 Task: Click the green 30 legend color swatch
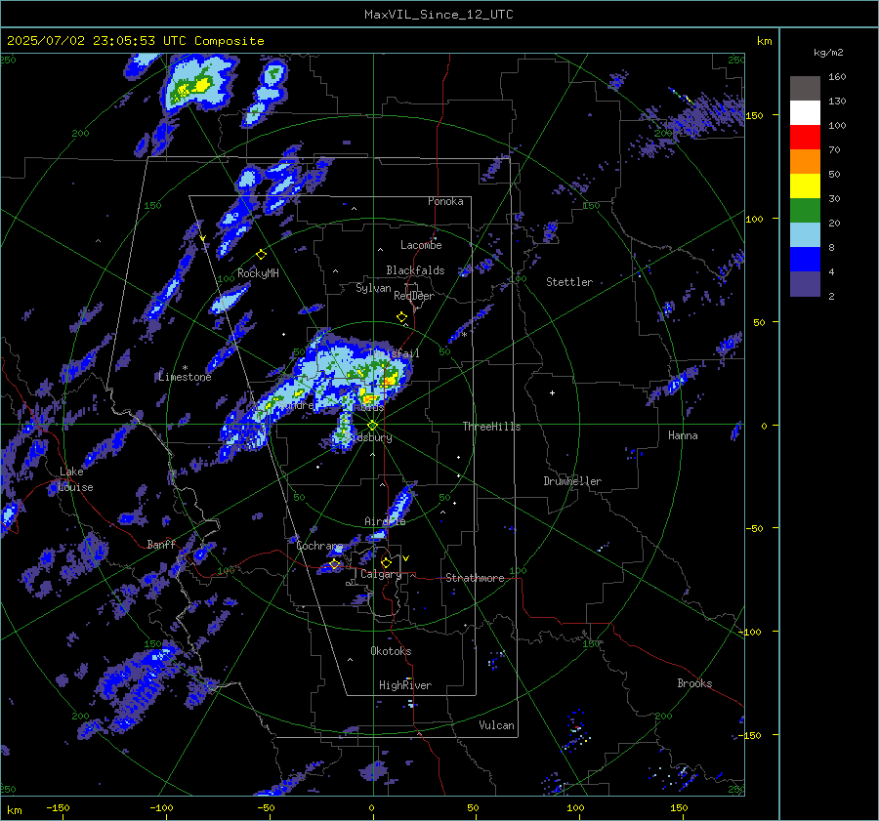[x=805, y=210]
